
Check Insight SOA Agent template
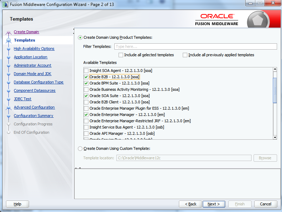(x=86, y=71)
